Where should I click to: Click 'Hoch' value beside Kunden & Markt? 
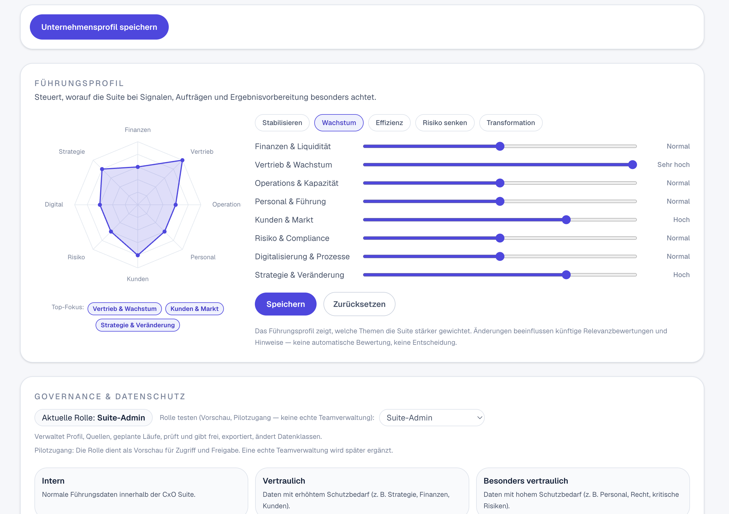pos(681,220)
